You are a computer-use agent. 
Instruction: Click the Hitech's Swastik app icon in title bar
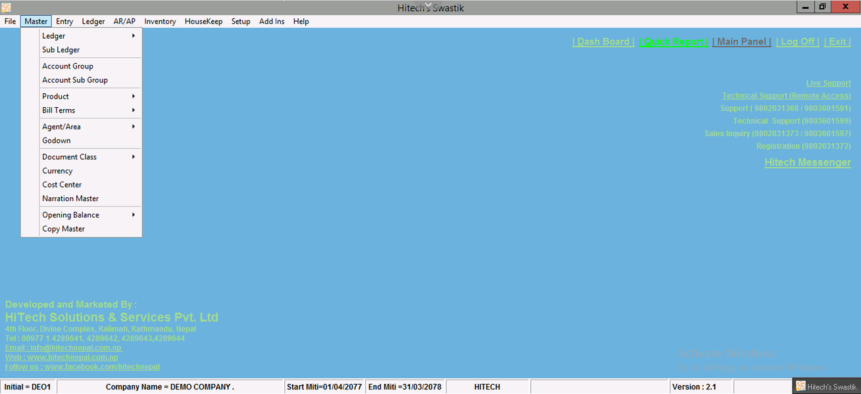pos(7,8)
